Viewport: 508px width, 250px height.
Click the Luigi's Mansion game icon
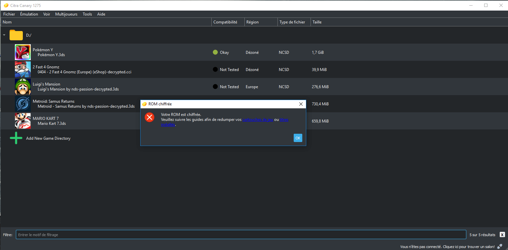pos(23,87)
